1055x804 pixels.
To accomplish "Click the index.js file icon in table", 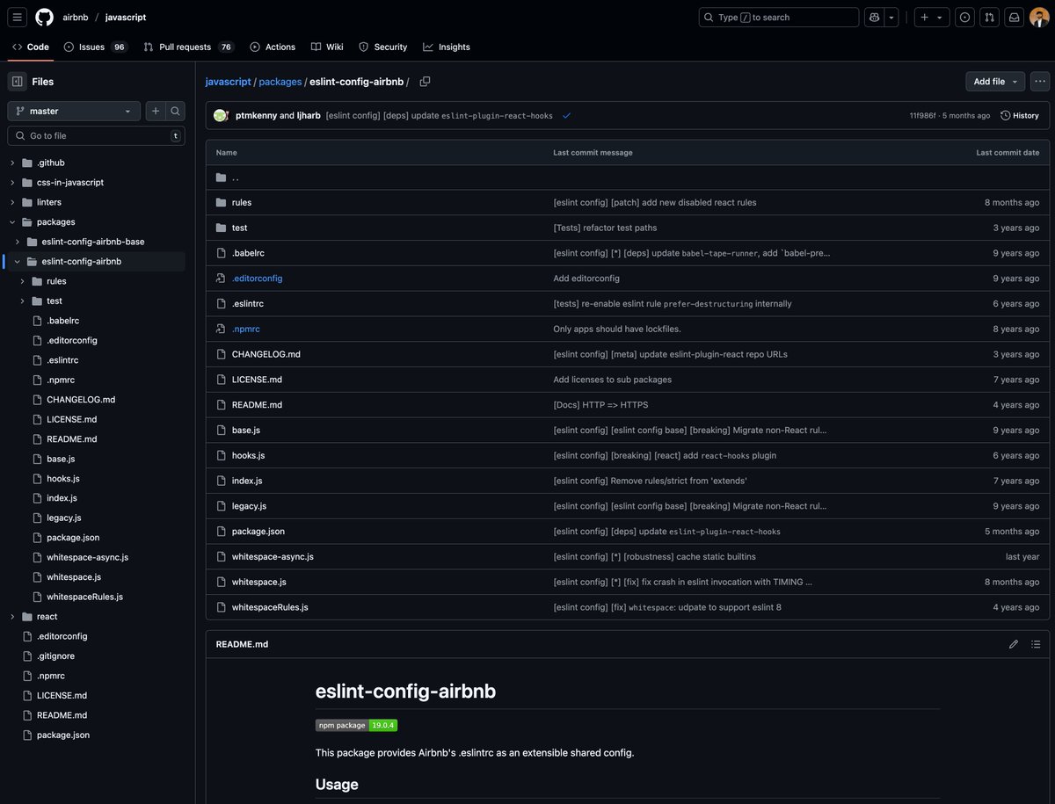I will [222, 481].
